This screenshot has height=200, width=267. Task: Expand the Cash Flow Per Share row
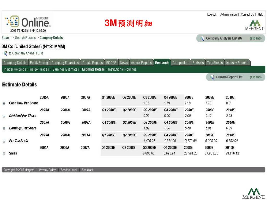(4, 103)
